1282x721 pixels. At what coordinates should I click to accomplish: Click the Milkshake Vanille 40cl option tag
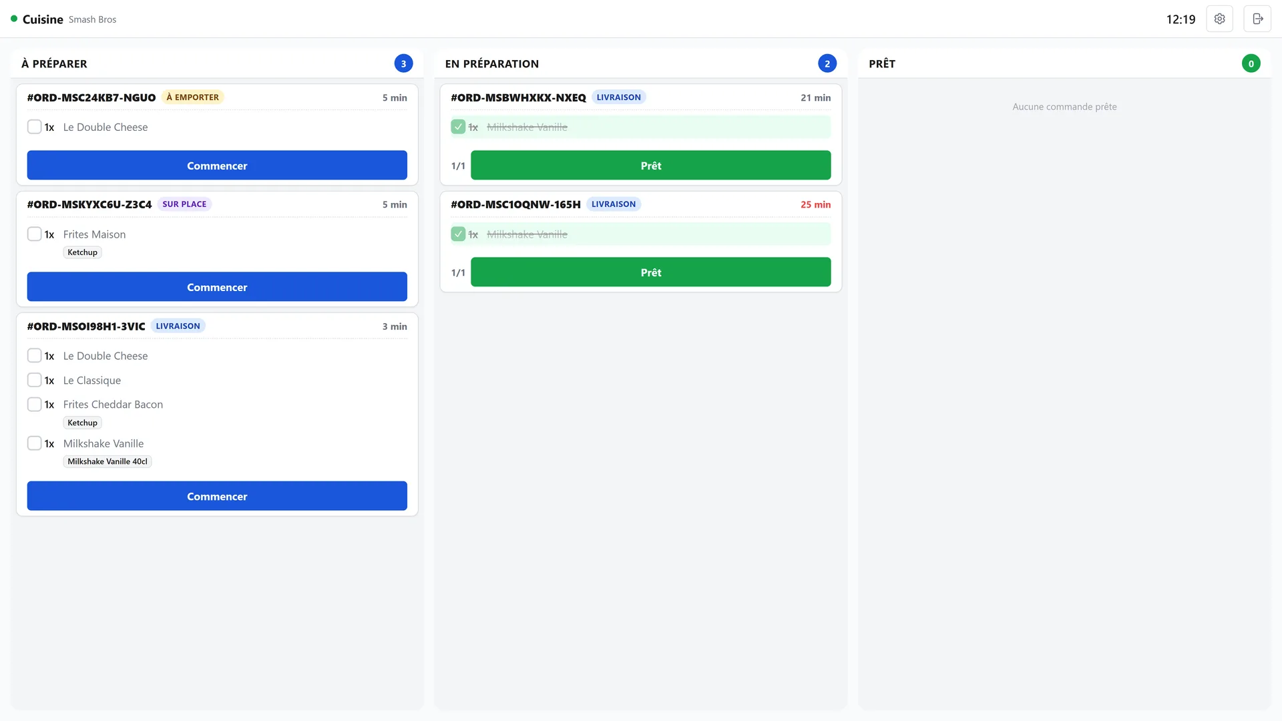(x=108, y=461)
